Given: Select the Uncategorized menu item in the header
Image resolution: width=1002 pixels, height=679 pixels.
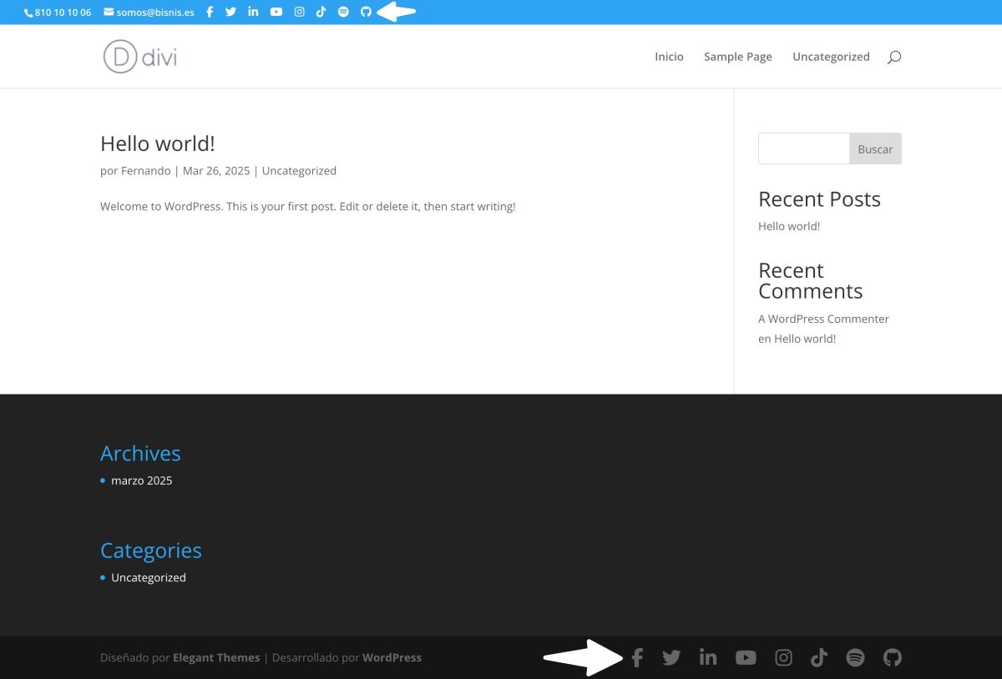Looking at the screenshot, I should pyautogui.click(x=831, y=57).
